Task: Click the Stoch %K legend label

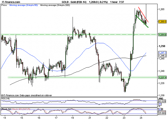Action: [x=6, y=109]
